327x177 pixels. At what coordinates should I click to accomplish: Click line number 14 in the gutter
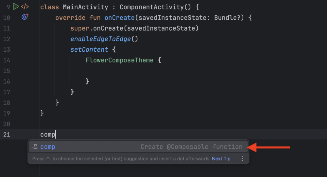7,60
